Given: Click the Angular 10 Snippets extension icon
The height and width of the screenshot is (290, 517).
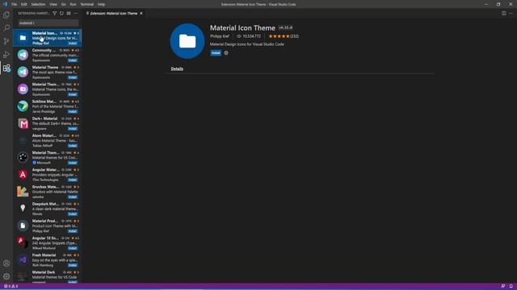Looking at the screenshot, I should coord(23,242).
